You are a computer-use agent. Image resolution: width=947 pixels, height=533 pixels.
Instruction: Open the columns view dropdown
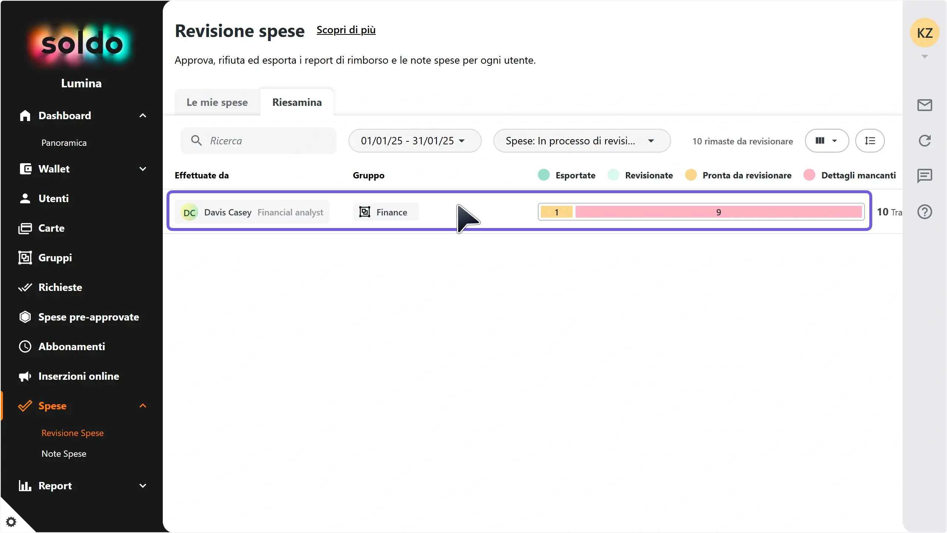pyautogui.click(x=826, y=141)
